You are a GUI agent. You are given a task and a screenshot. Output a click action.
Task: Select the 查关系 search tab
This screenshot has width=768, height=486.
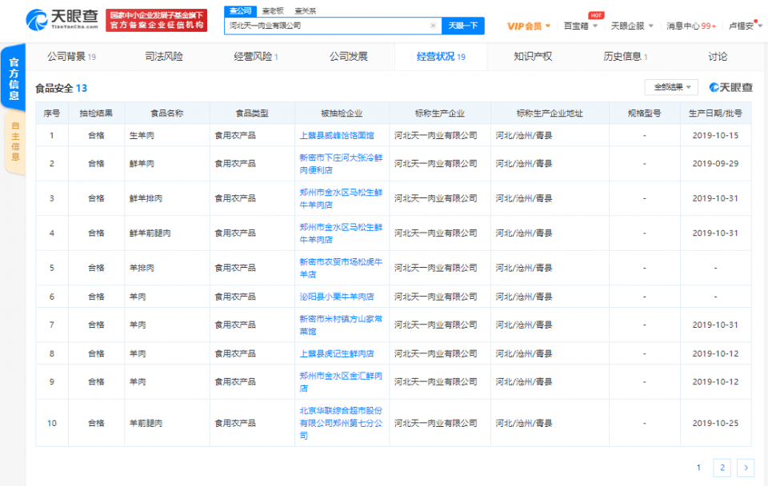(x=305, y=10)
